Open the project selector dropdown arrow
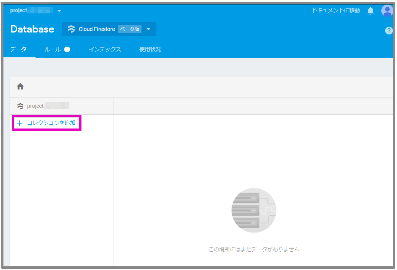Screen dimensions: 397x270 click(x=59, y=10)
